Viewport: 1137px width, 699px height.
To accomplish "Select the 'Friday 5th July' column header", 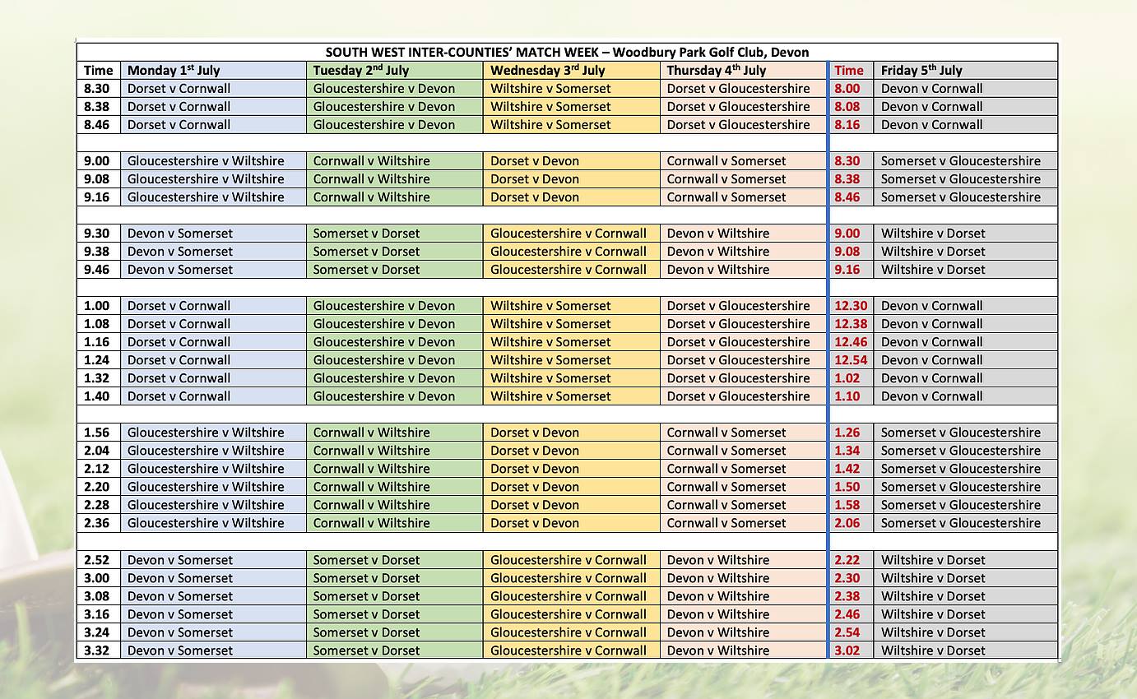I will click(966, 70).
